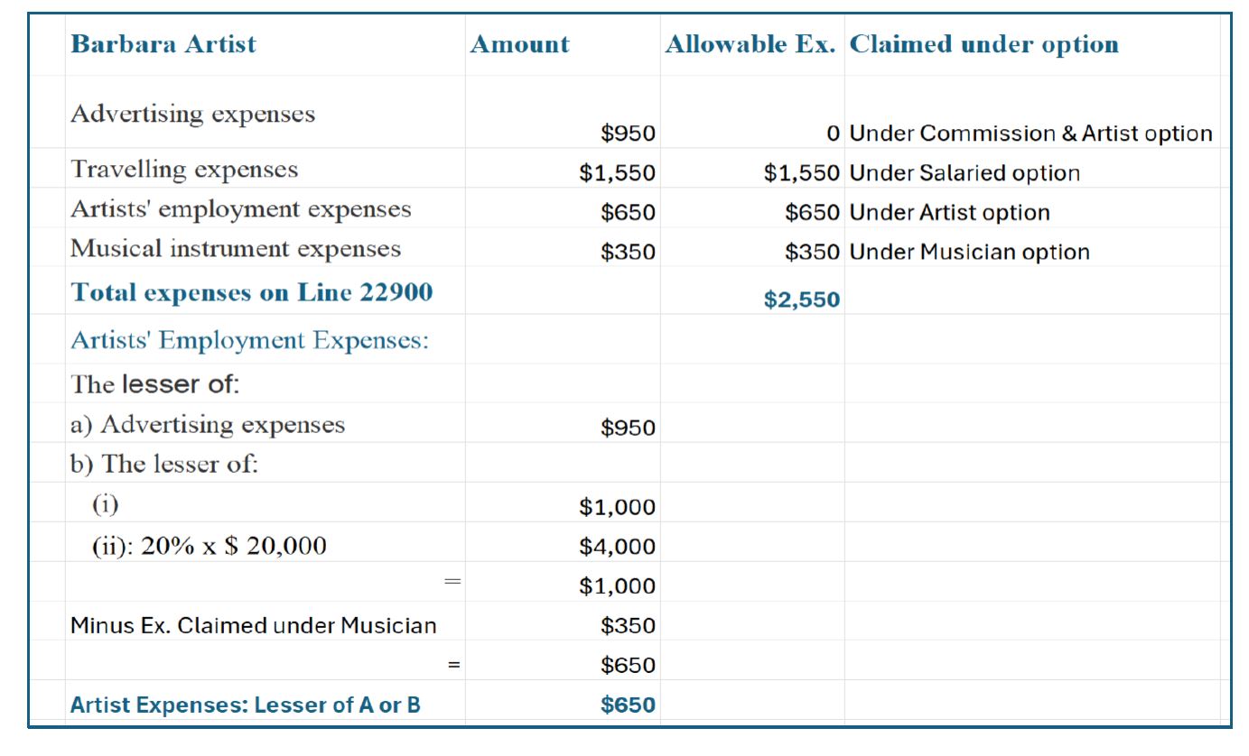Image resolution: width=1249 pixels, height=756 pixels.
Task: Click the $4,000 amount cell
Action: point(617,547)
